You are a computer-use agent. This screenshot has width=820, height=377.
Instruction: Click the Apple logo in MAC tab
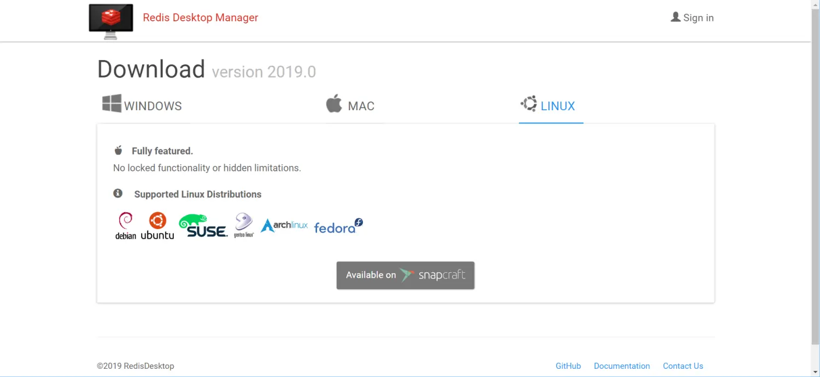[334, 103]
